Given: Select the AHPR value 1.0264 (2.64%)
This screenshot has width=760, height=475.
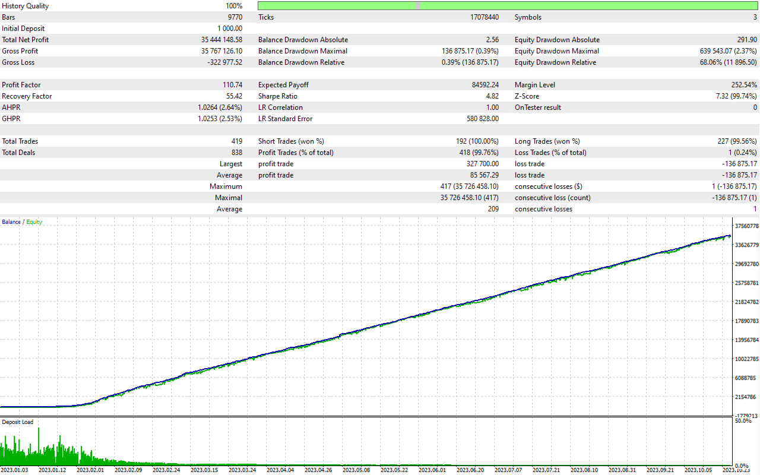Looking at the screenshot, I should tap(220, 107).
